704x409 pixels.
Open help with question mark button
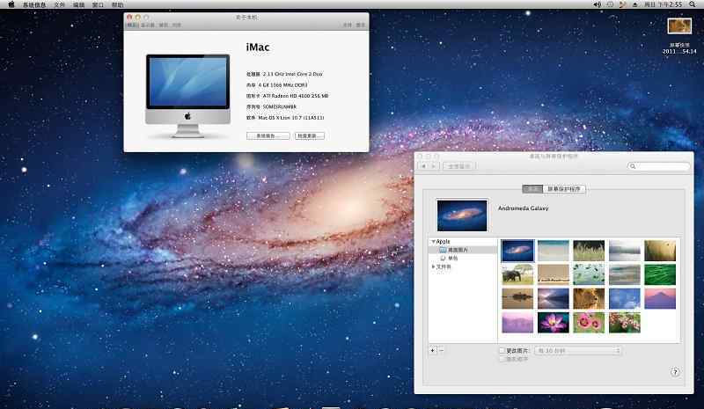[675, 372]
